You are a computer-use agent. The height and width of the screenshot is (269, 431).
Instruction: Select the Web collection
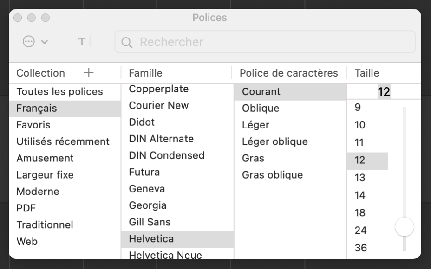click(x=27, y=241)
